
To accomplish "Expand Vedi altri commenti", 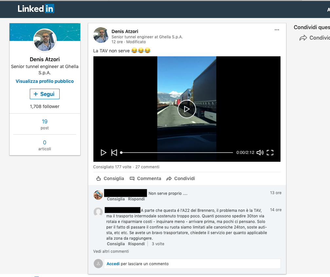I will (111, 251).
